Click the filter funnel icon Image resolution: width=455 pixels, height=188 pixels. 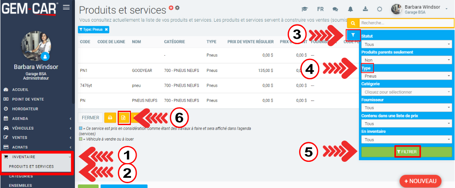click(x=353, y=36)
